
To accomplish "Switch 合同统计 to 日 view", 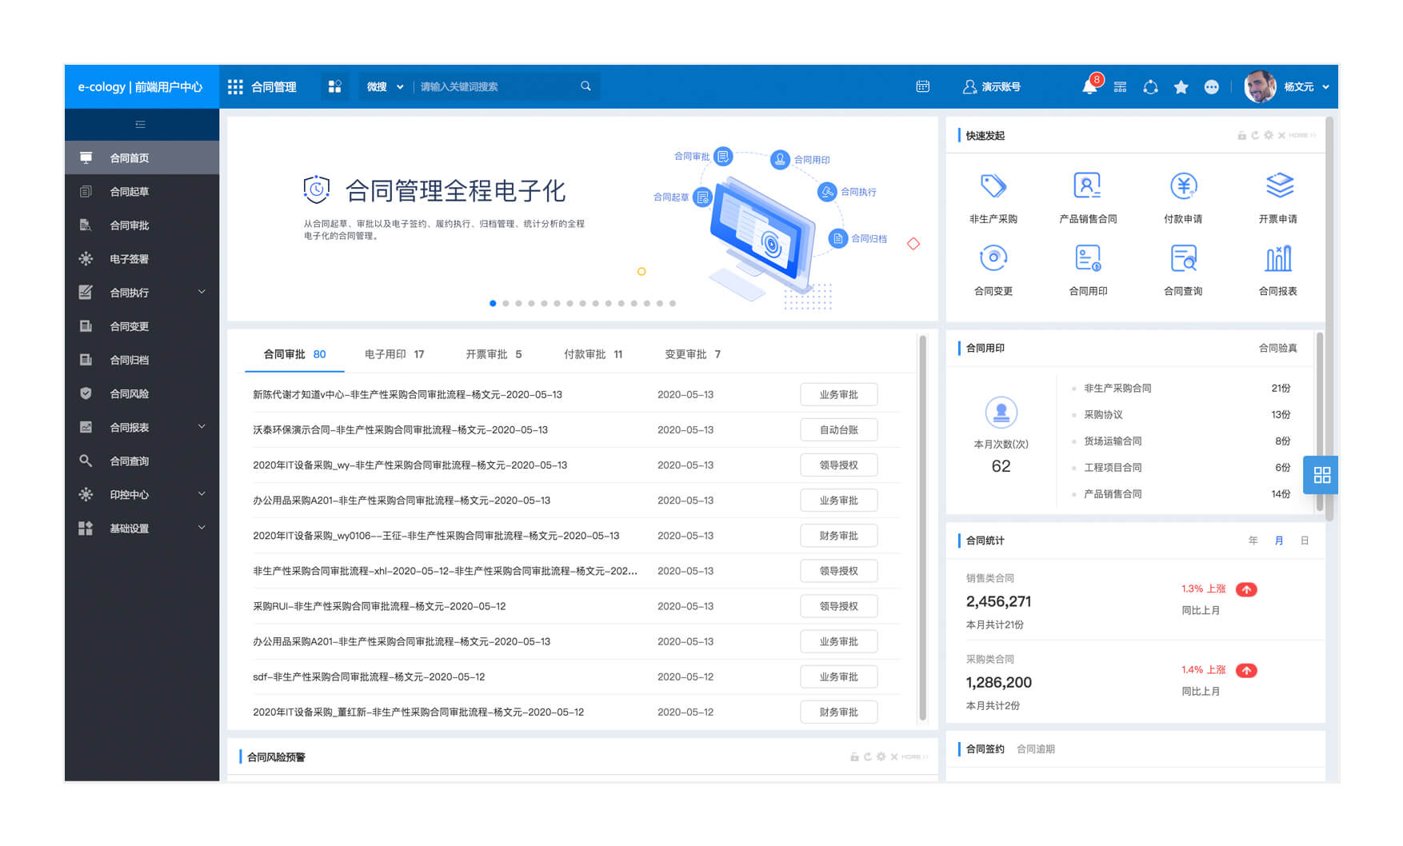I will tap(1305, 541).
